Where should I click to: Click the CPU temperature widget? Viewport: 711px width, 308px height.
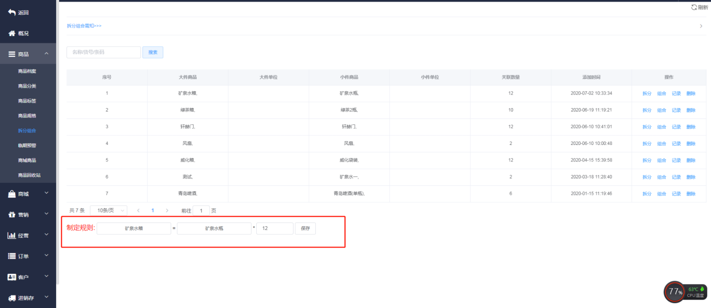(x=685, y=292)
